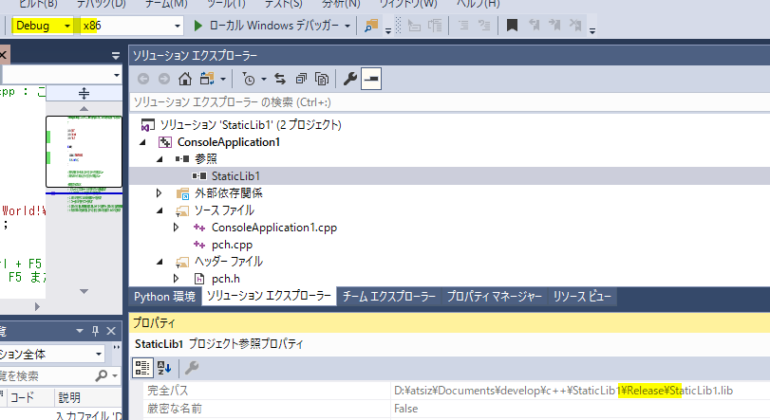This screenshot has width=770, height=420.
Task: Click the False value of 厳密な名前
Action: point(405,409)
